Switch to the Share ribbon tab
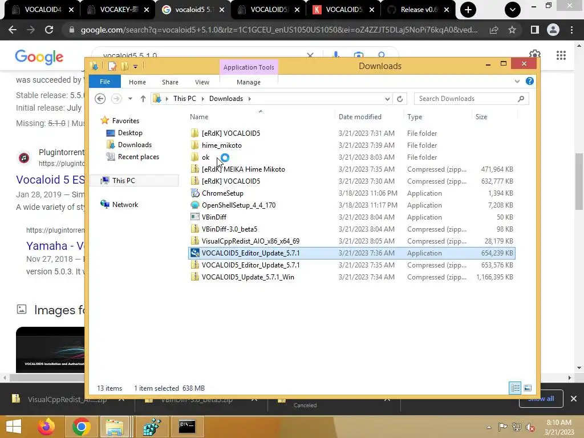 tap(170, 82)
